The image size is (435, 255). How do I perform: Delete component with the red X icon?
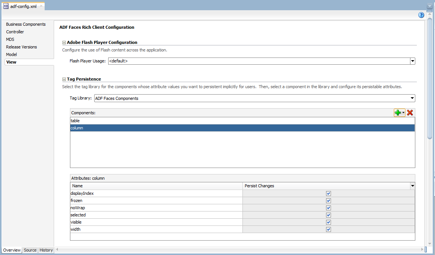coord(410,113)
